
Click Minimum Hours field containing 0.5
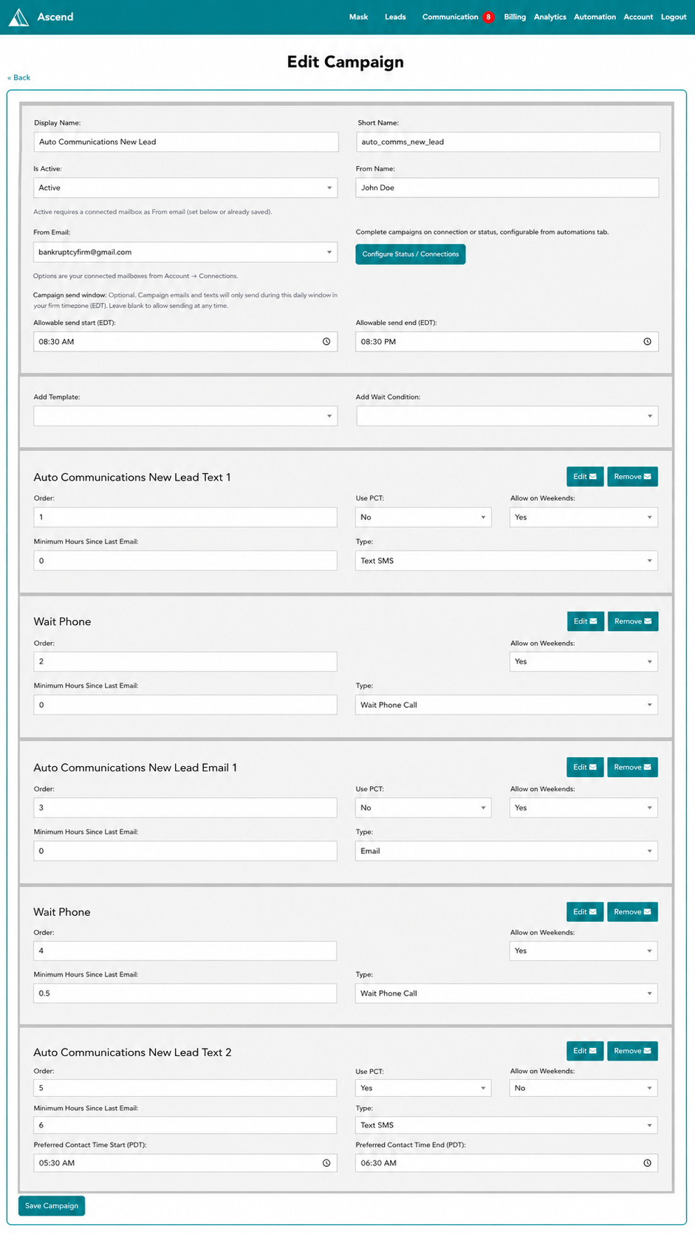tap(185, 993)
